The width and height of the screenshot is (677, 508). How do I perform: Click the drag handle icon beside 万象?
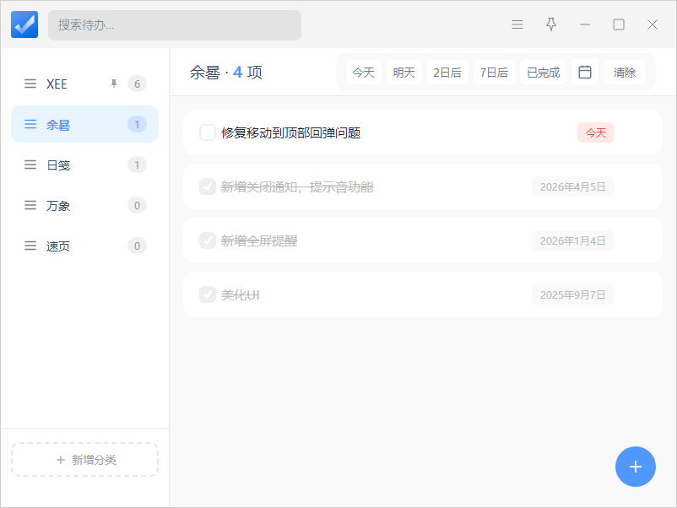pos(30,205)
